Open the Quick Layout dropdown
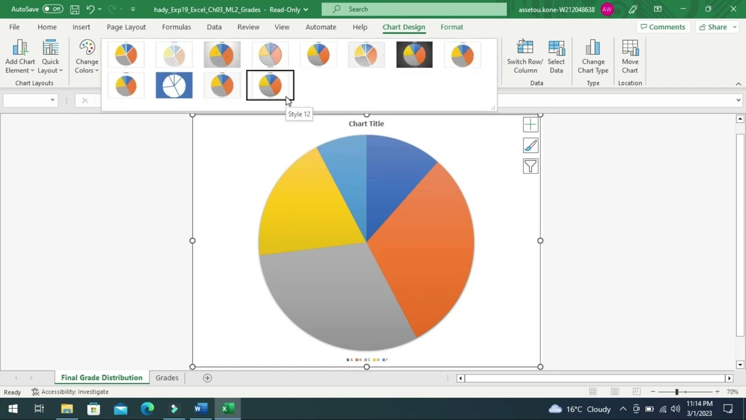746x420 pixels. coord(50,57)
